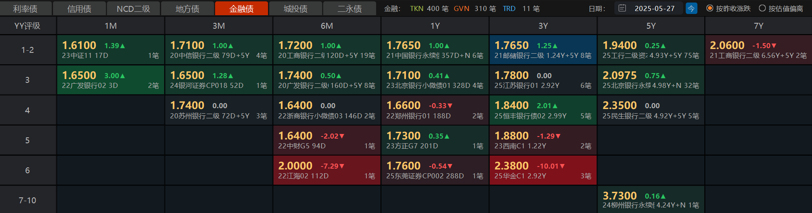Open the 24柳州银行永续 cell at 3.7300

tap(651, 200)
